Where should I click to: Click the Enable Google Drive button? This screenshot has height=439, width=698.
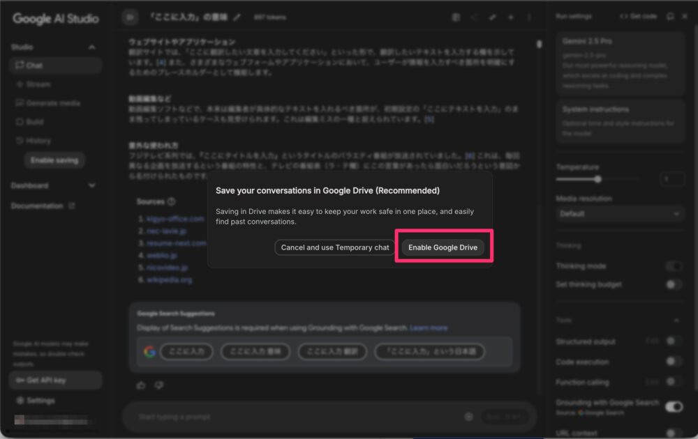coord(443,247)
